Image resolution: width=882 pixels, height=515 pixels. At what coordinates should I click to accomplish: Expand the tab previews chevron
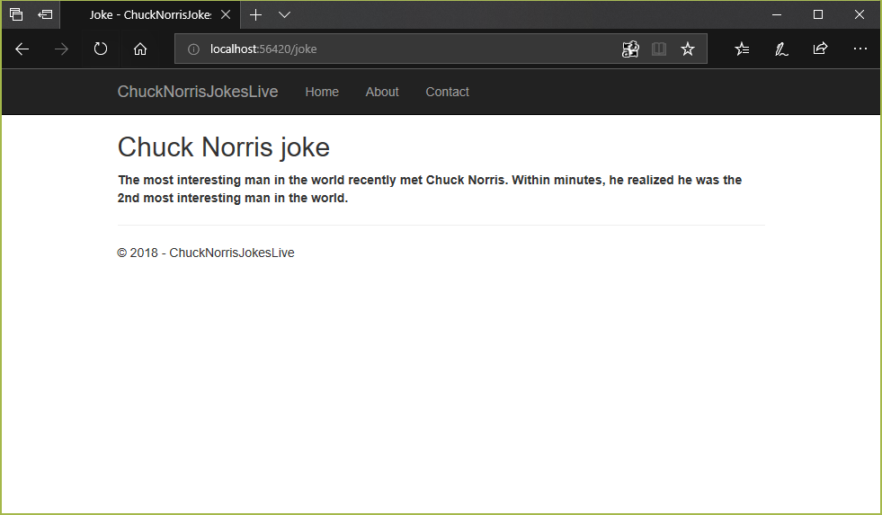pos(284,14)
